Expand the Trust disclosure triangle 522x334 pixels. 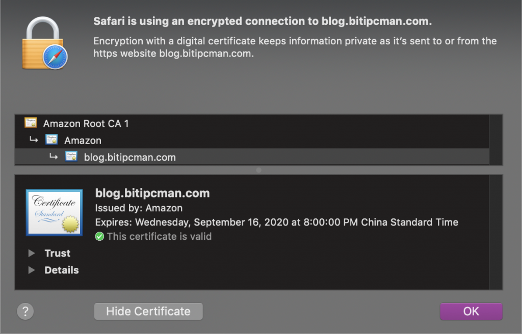[32, 253]
